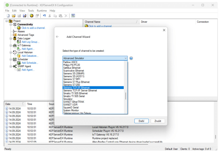Click the Delete X toolbar icon
Viewport: 221px width, 154px height.
[66, 16]
